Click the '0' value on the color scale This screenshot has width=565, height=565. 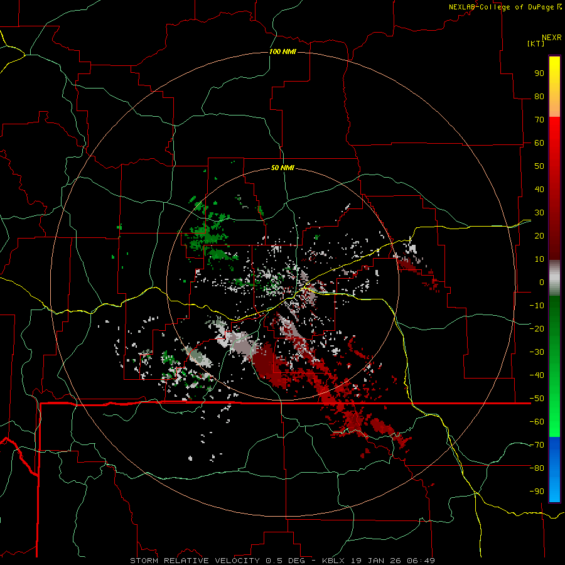tap(542, 282)
